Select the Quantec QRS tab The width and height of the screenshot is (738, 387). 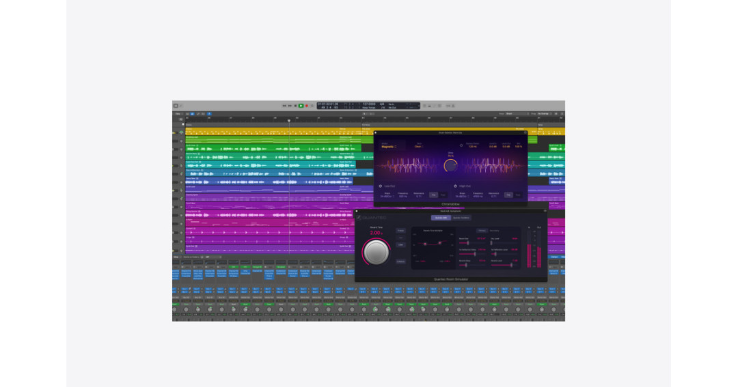click(441, 218)
